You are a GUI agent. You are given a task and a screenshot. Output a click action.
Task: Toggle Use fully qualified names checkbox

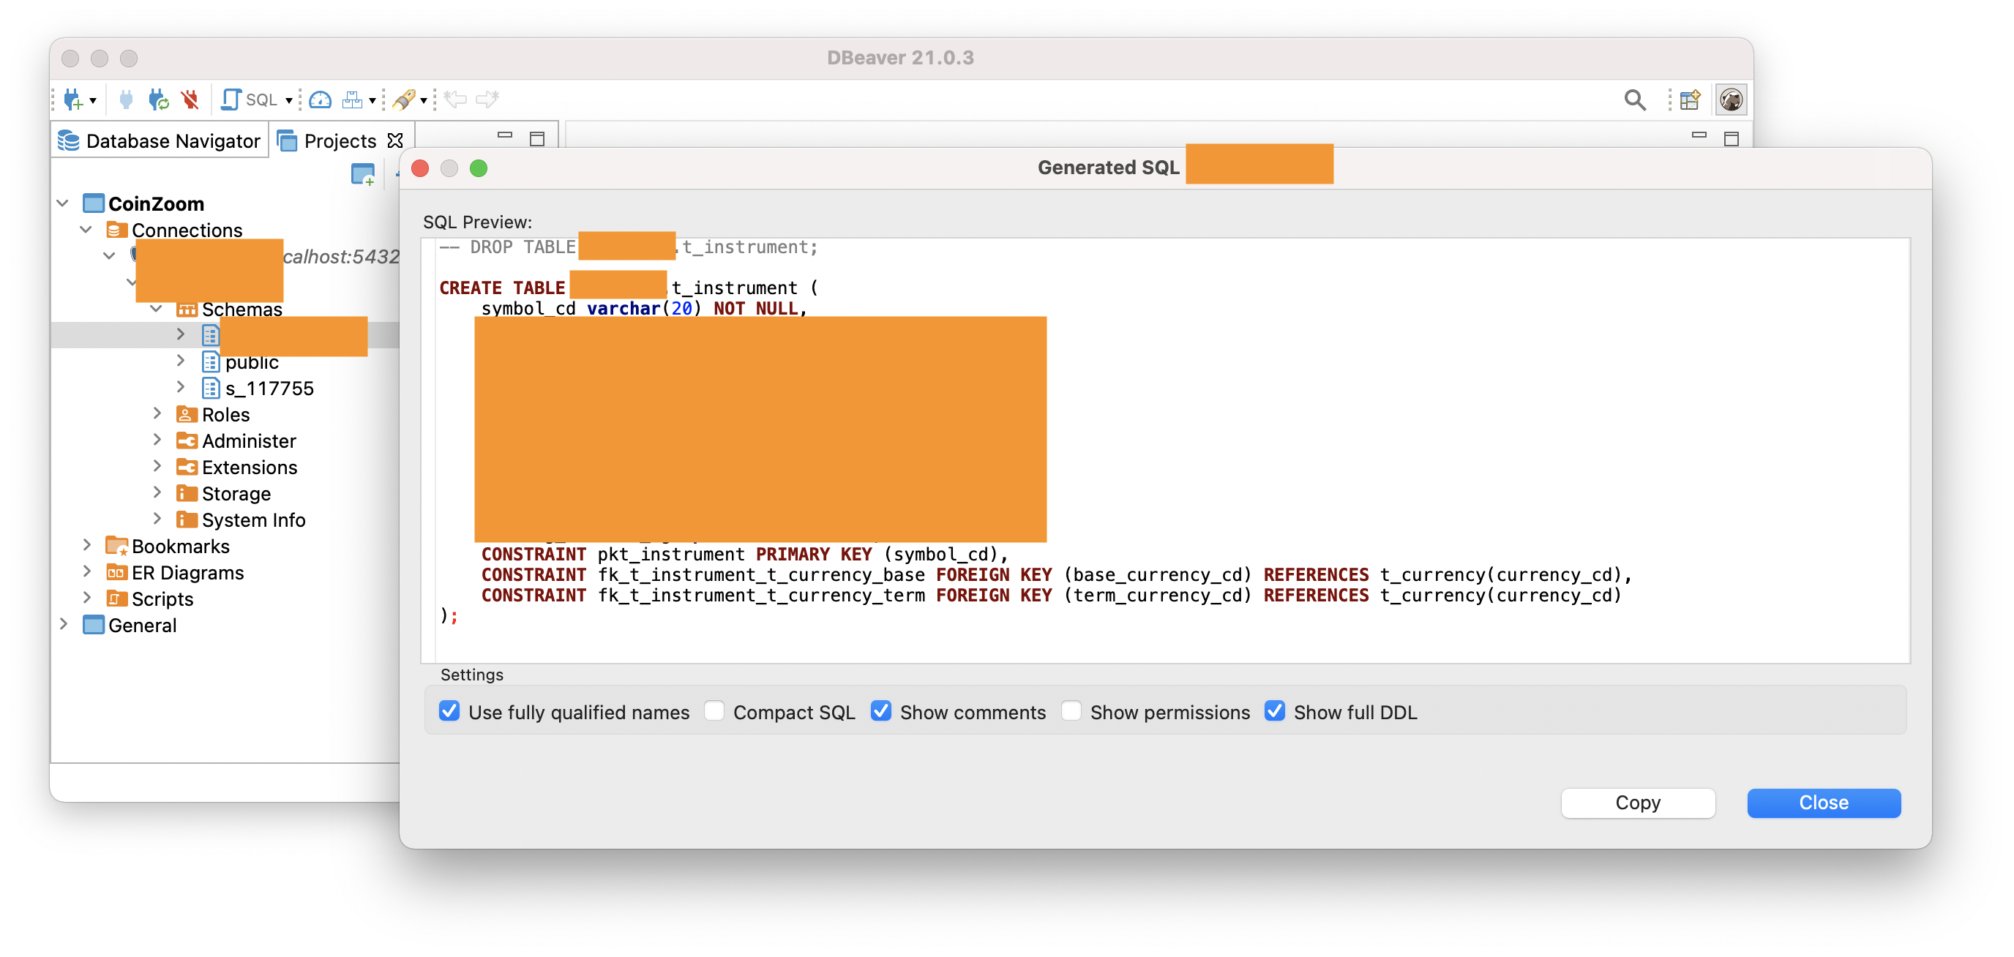[x=449, y=710]
